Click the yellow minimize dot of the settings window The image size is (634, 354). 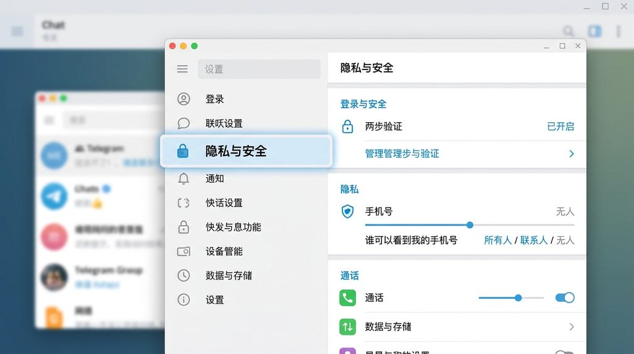click(183, 46)
